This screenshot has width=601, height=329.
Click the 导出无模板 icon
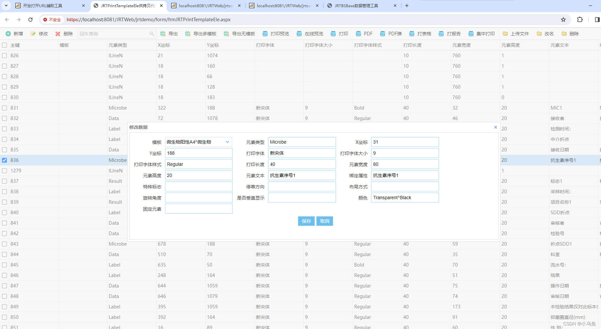(x=227, y=34)
